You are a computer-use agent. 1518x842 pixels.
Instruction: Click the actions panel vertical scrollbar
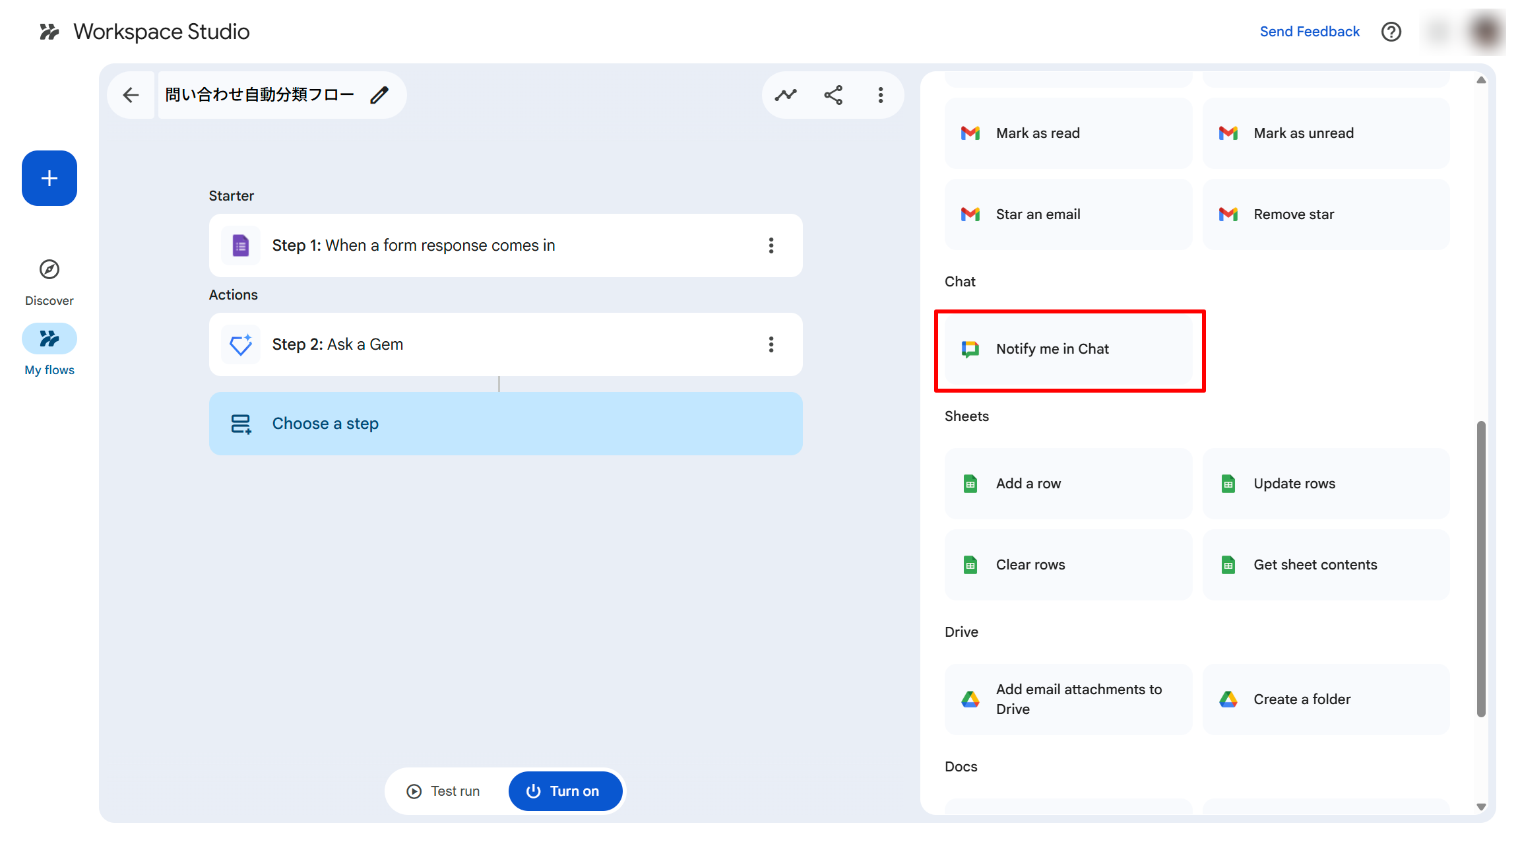(1481, 567)
